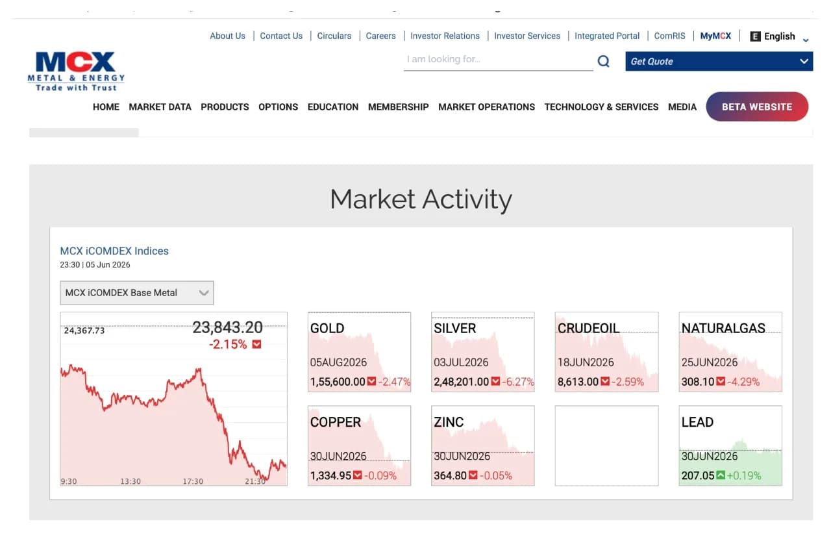Open the MARKET OPERATIONS menu
Viewport: 831px width, 552px height.
coord(486,107)
